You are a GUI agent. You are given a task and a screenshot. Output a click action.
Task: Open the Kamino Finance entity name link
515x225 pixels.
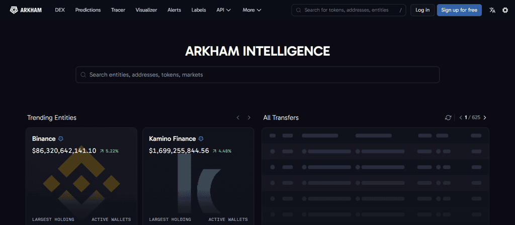click(172, 139)
